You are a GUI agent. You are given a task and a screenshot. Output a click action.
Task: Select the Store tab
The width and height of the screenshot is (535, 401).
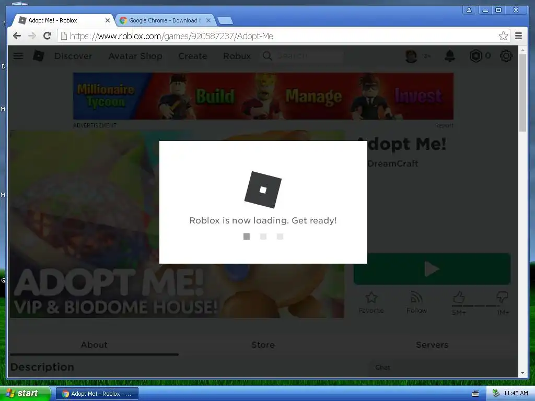point(263,345)
